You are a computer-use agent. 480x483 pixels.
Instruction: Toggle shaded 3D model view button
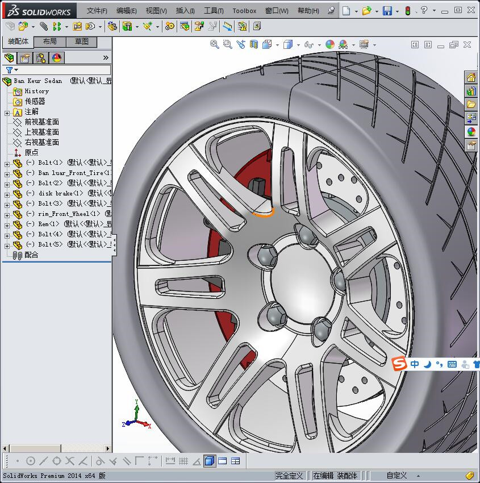click(210, 461)
